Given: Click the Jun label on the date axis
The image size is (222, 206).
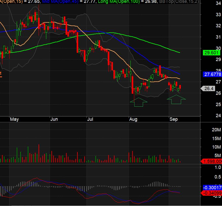Looking at the screenshot, I should (x=54, y=119).
